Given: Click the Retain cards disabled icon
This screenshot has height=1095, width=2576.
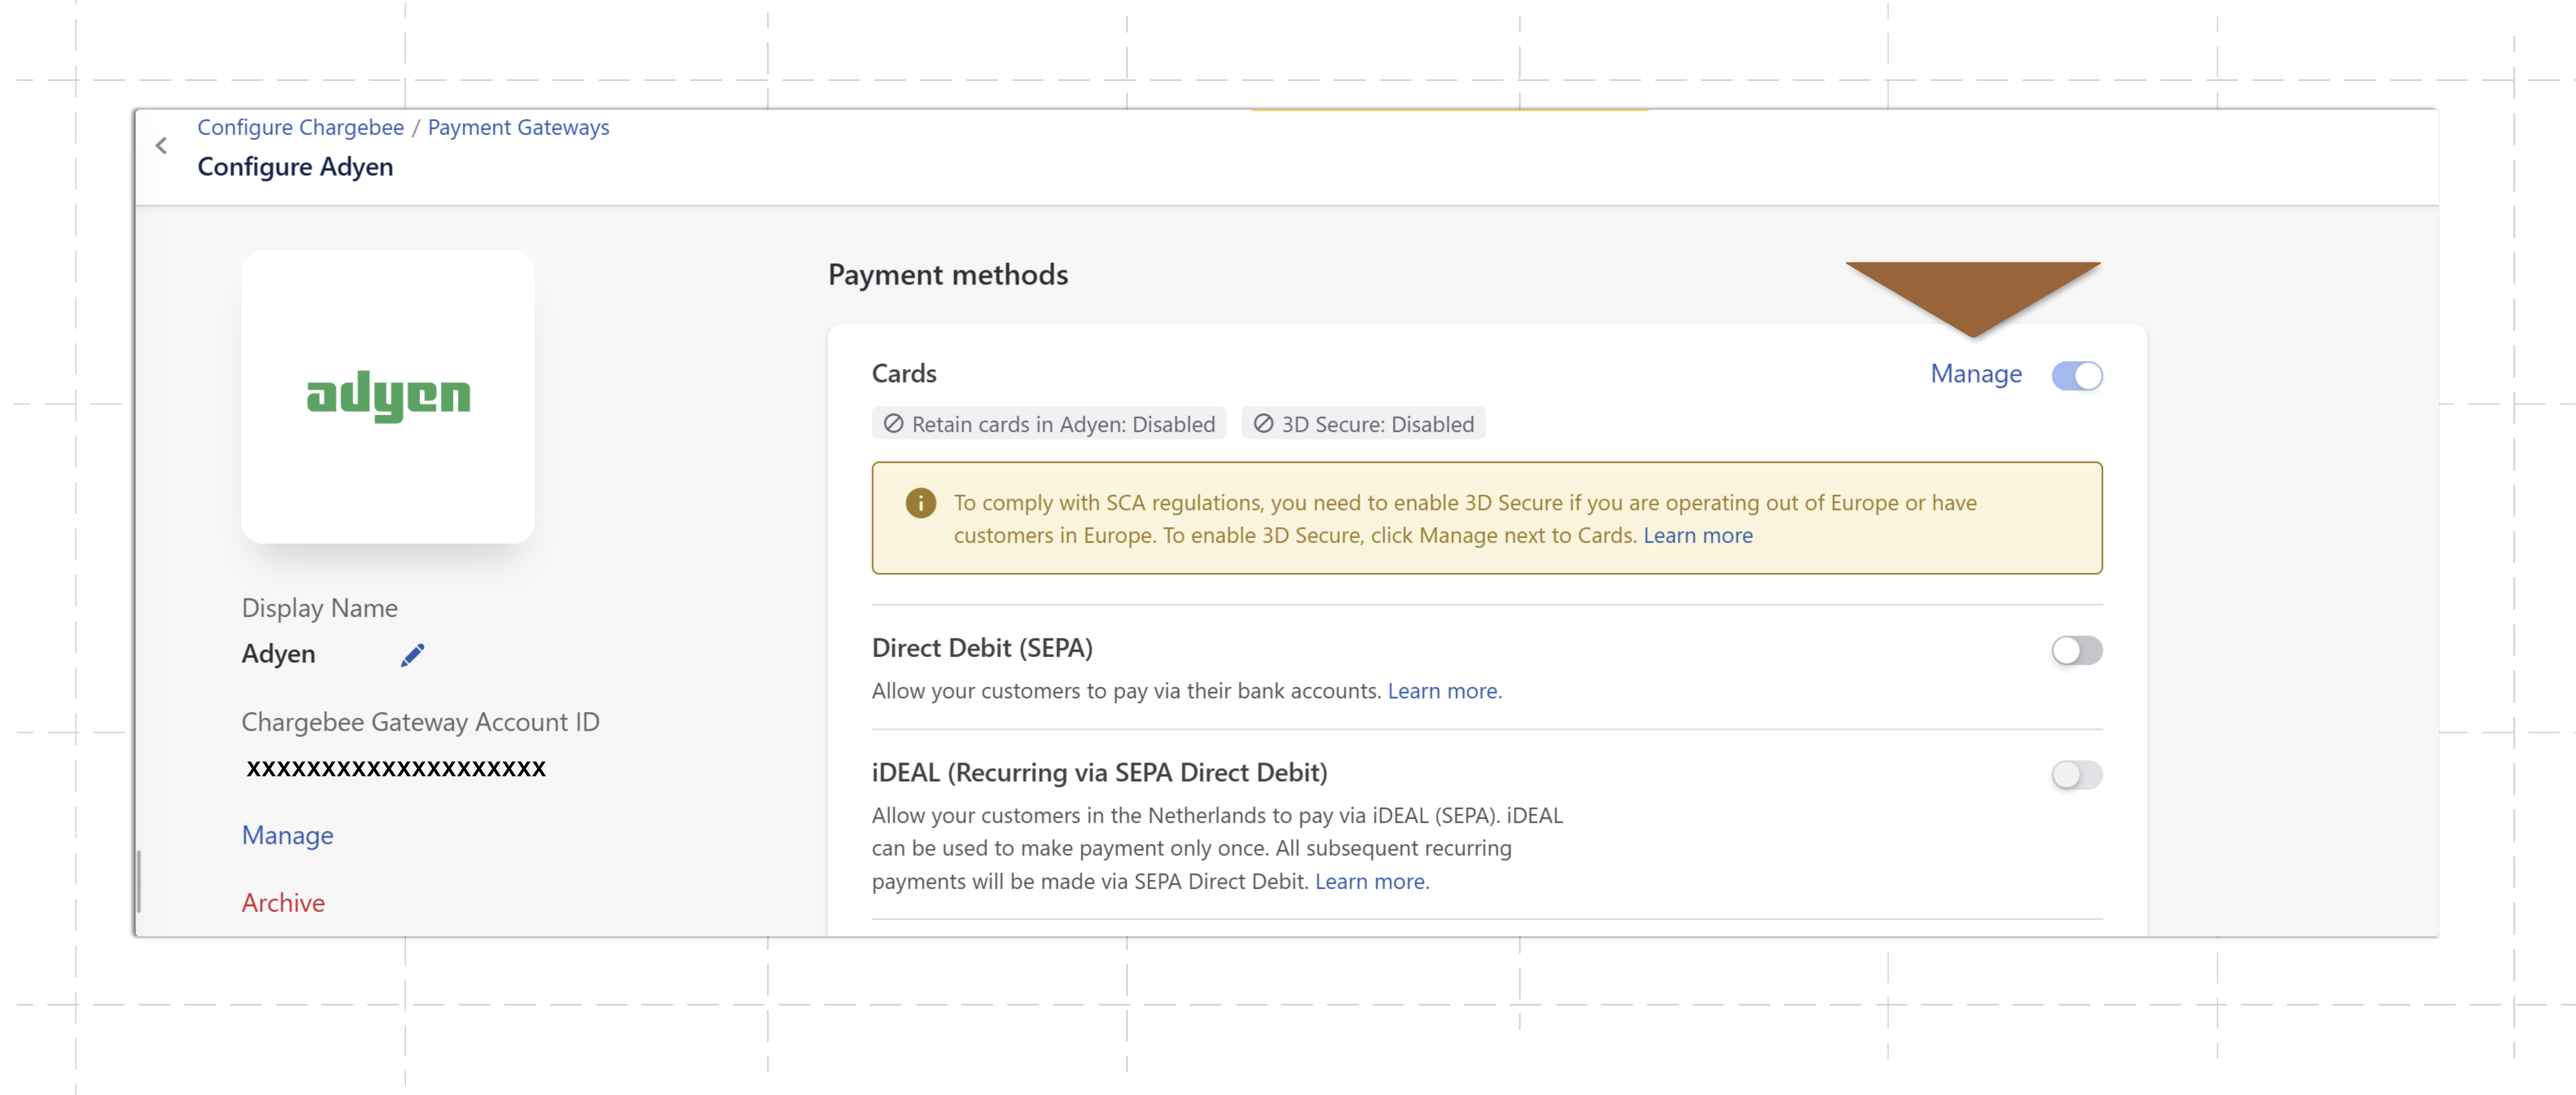Looking at the screenshot, I should point(894,424).
